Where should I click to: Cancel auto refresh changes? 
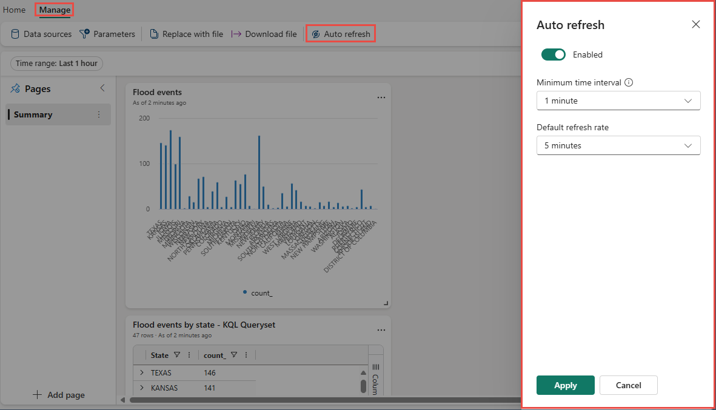point(628,385)
